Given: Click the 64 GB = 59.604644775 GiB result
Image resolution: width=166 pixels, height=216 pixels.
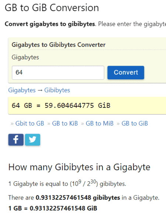Looking at the screenshot, I should click(61, 106).
